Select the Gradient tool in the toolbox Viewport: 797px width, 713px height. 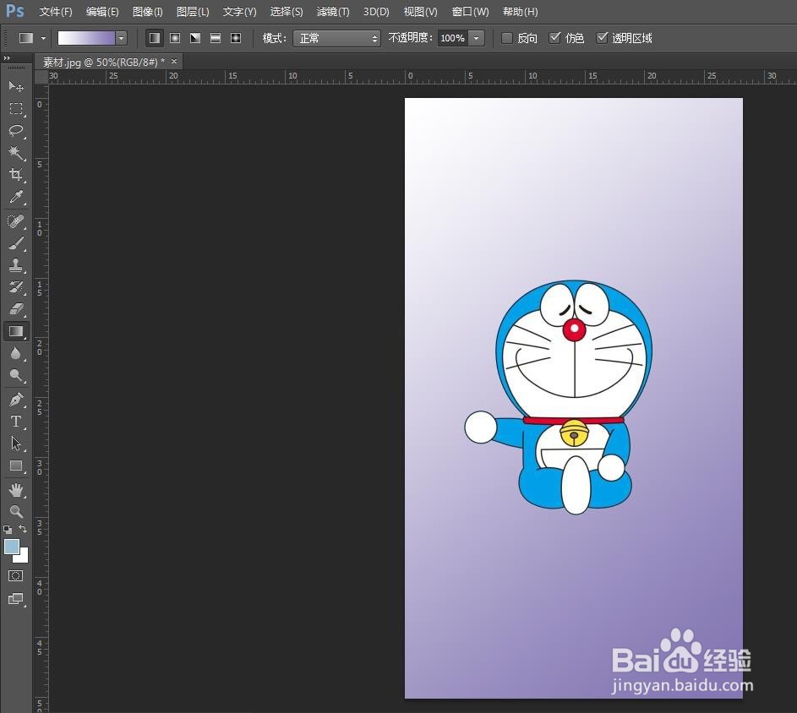pyautogui.click(x=16, y=331)
